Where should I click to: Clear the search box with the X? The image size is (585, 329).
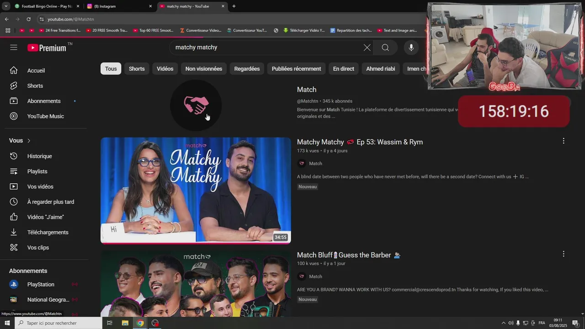pos(367,48)
